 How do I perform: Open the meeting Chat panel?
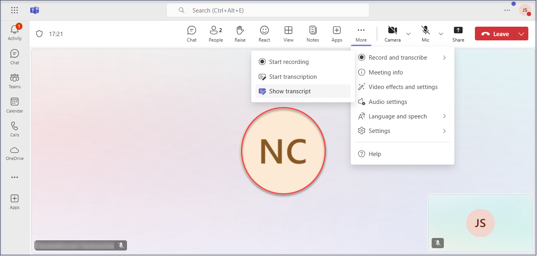191,34
